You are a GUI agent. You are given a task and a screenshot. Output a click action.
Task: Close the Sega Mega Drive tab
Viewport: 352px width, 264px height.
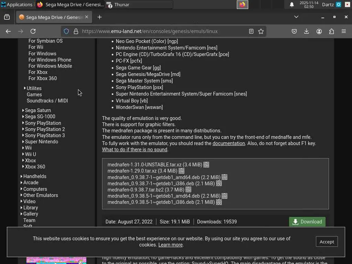pyautogui.click(x=87, y=17)
